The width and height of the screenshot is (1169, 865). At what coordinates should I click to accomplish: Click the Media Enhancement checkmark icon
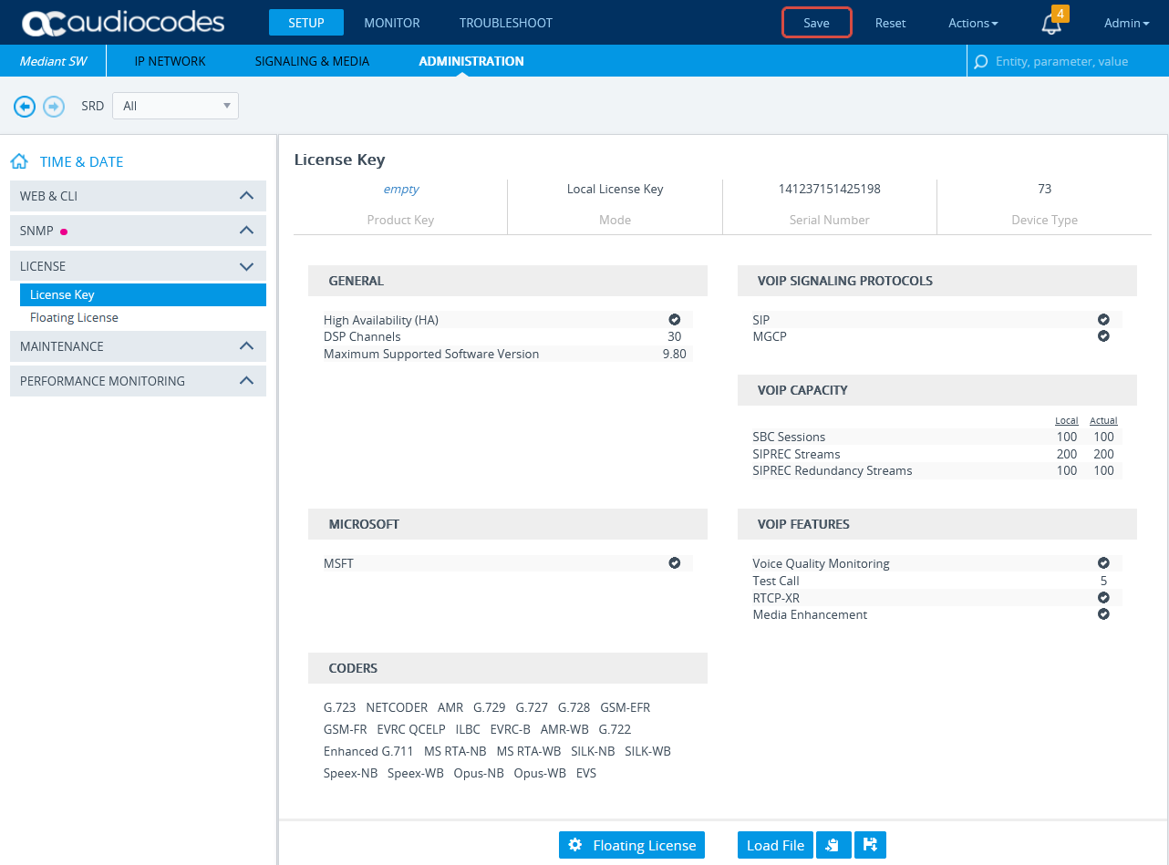[x=1103, y=614]
